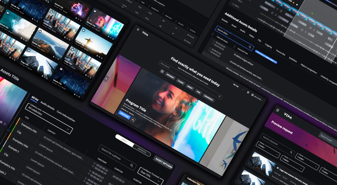Screen dimensions: 337x185
Task: Open the Confidence Threshold Over 75% dropdown
Action: click(x=151, y=177)
